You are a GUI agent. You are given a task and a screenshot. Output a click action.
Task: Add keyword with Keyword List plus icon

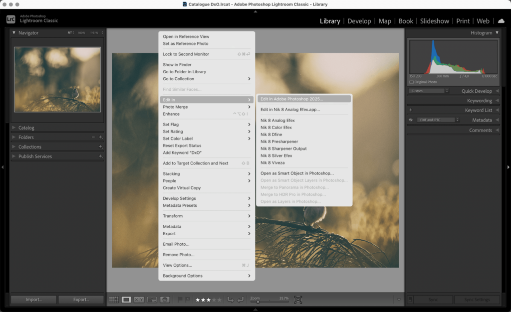coord(411,110)
